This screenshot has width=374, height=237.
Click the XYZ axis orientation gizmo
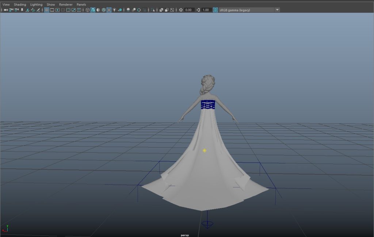pyautogui.click(x=5, y=228)
